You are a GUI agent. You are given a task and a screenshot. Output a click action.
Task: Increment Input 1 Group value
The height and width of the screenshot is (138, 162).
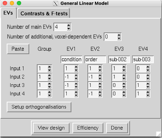click(49, 67)
